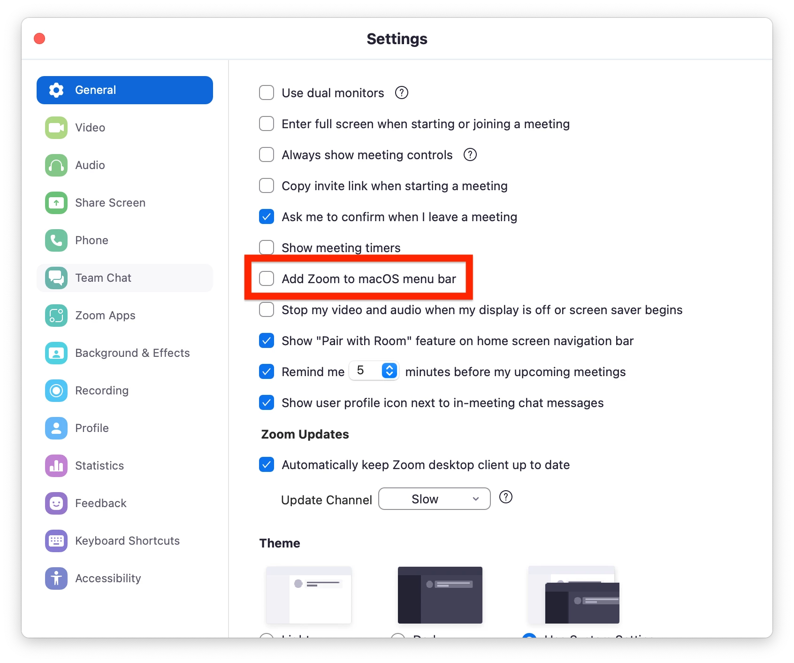
Task: Uncheck Show user profile icon in chat
Action: point(267,402)
